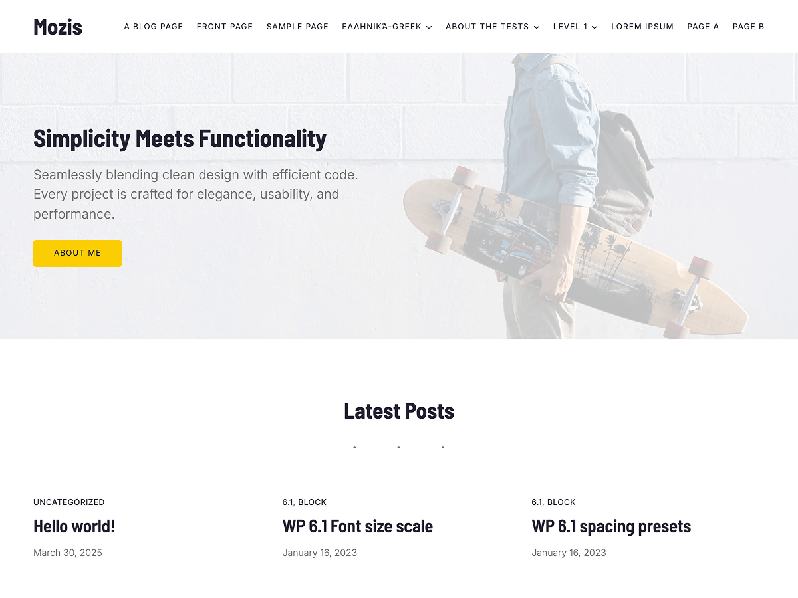Screen dimensions: 798x598
Task: Navigate to Page B
Action: point(748,27)
